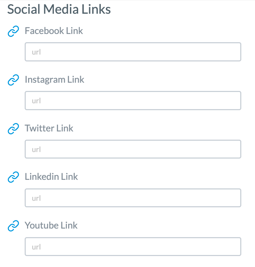255x267 pixels.
Task: Click the chain icon beside Instagram Link
Action: tap(13, 80)
